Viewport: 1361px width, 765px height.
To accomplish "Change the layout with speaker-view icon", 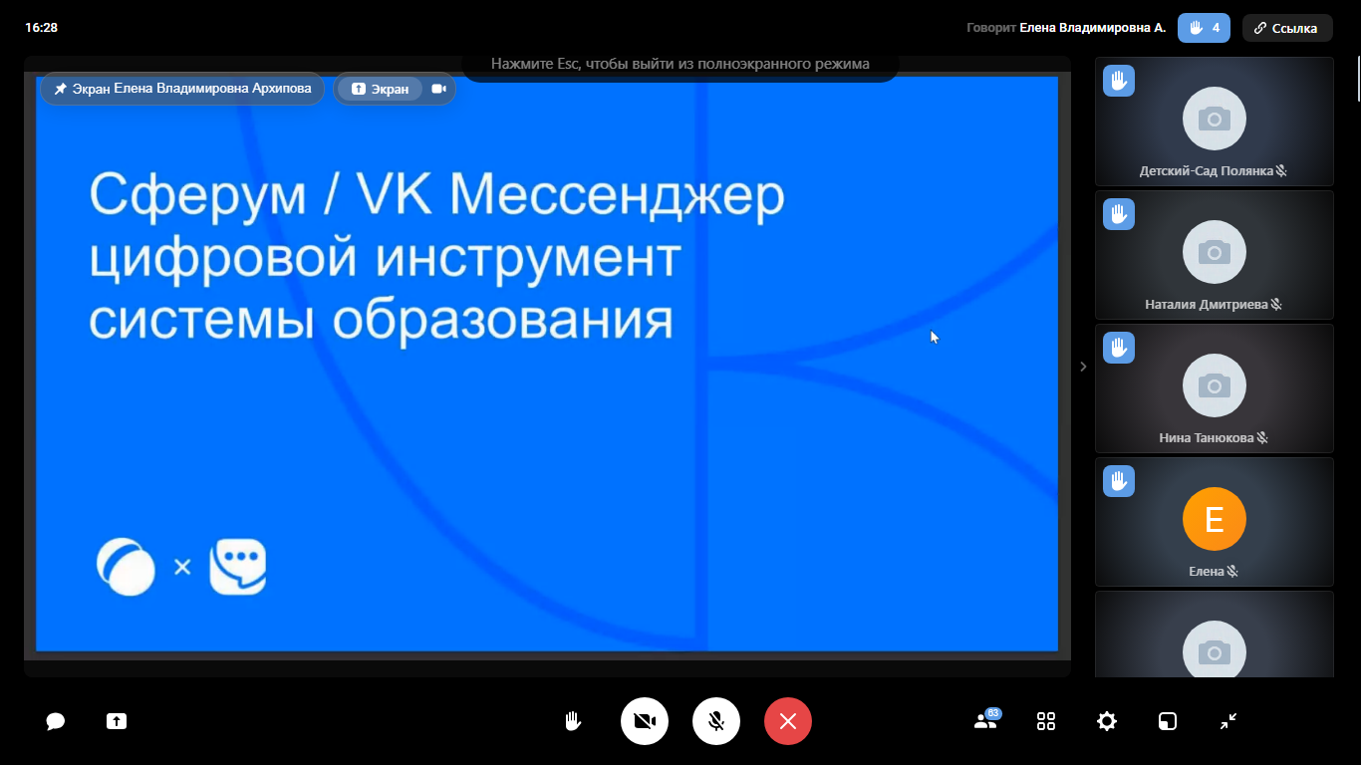I will point(1168,721).
